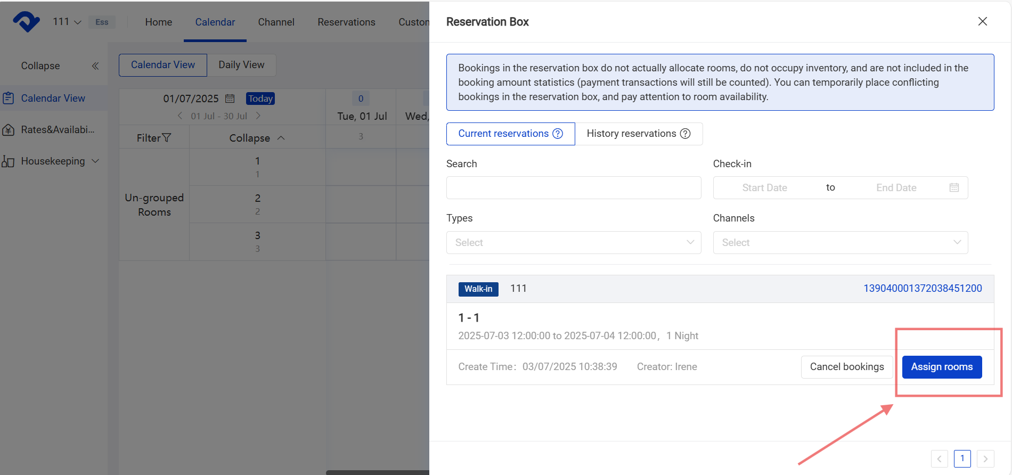The width and height of the screenshot is (1012, 475).
Task: Open Reservations in top navigation
Action: point(346,22)
